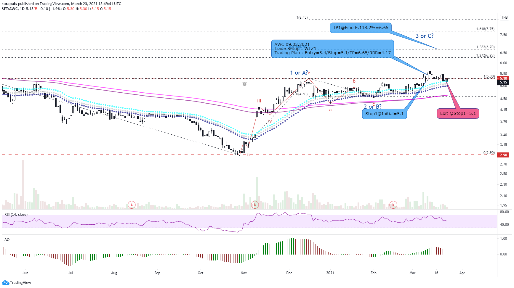The height and width of the screenshot is (288, 514).
Task: Click the 1.382(6.70) Fibonacci level label
Action: click(485, 47)
